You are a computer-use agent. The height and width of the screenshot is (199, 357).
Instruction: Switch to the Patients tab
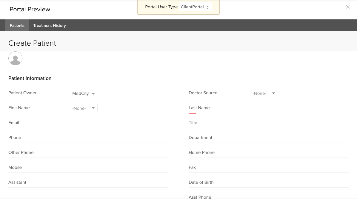coord(17,26)
